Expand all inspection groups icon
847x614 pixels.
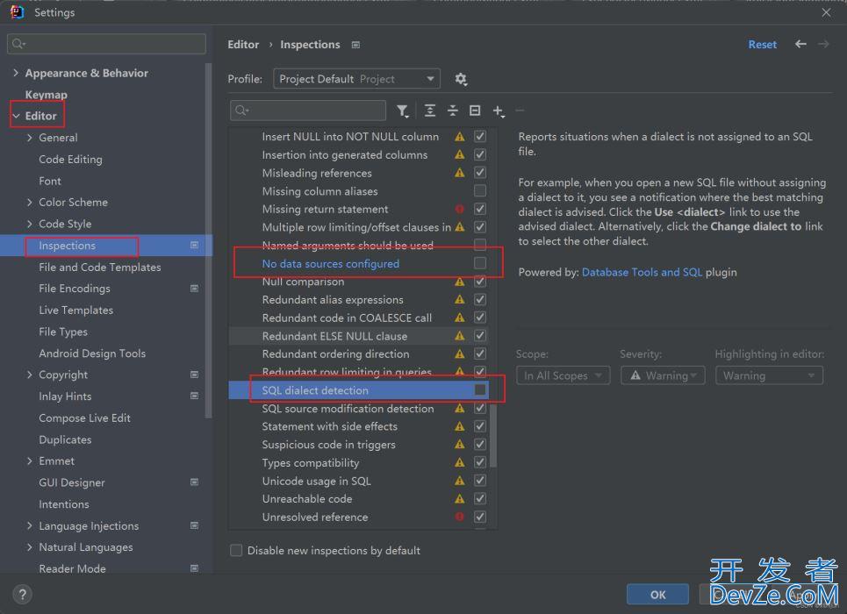430,111
